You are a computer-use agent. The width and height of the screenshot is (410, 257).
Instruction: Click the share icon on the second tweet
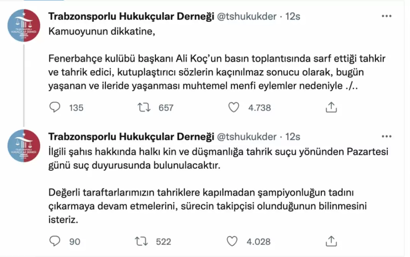[331, 241]
